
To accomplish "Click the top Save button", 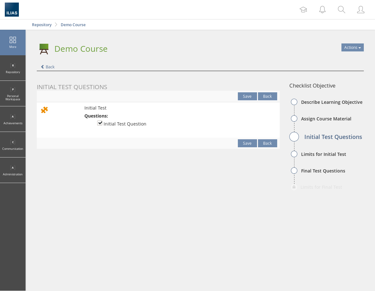I will pyautogui.click(x=247, y=96).
